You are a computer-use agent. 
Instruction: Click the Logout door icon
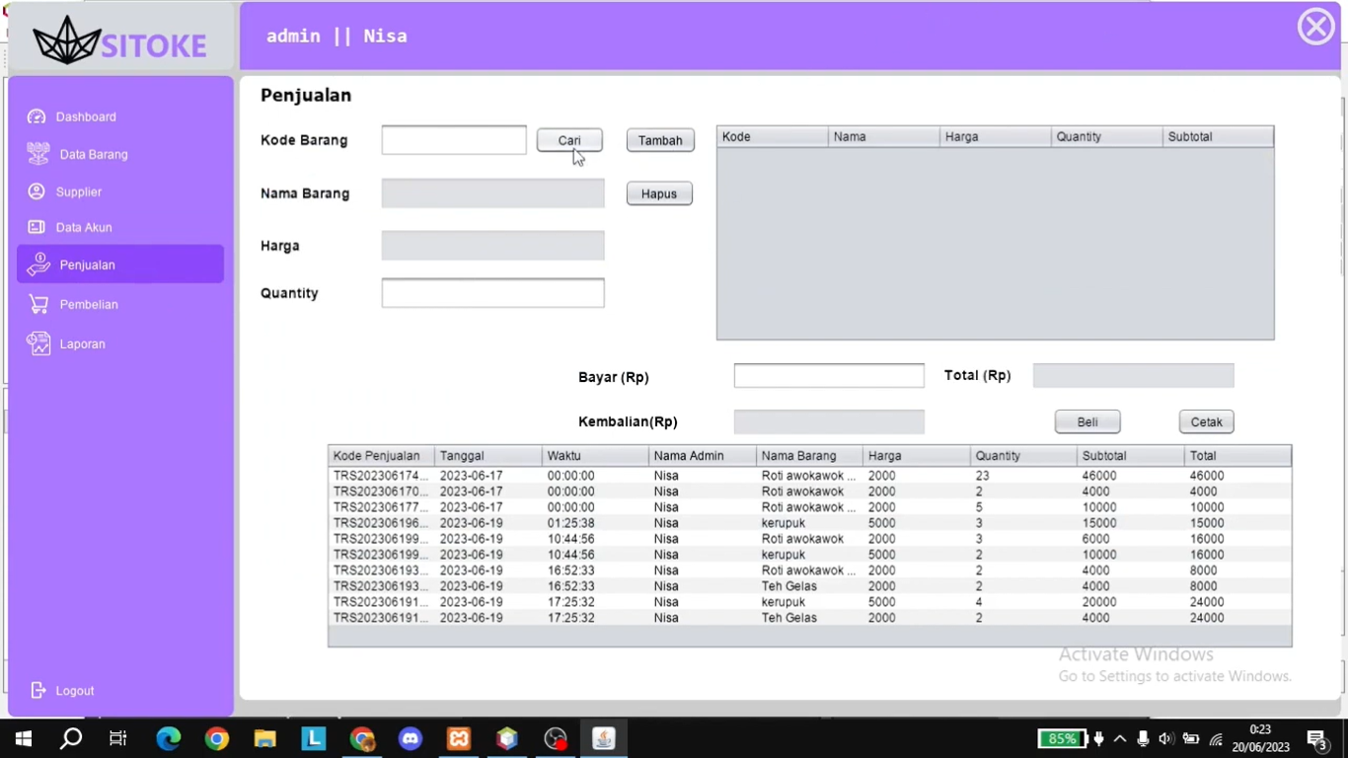[38, 691]
